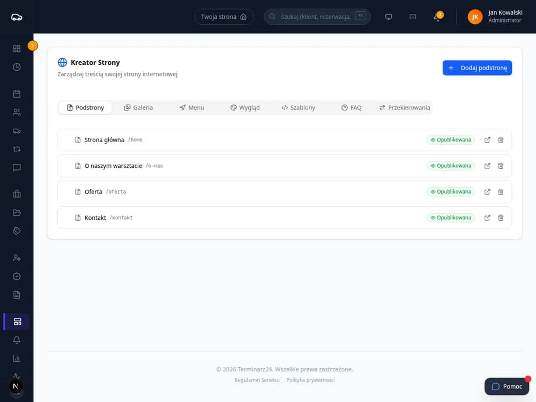This screenshot has width=536, height=402.
Task: Switch to the Przekierowania tab
Action: point(404,108)
